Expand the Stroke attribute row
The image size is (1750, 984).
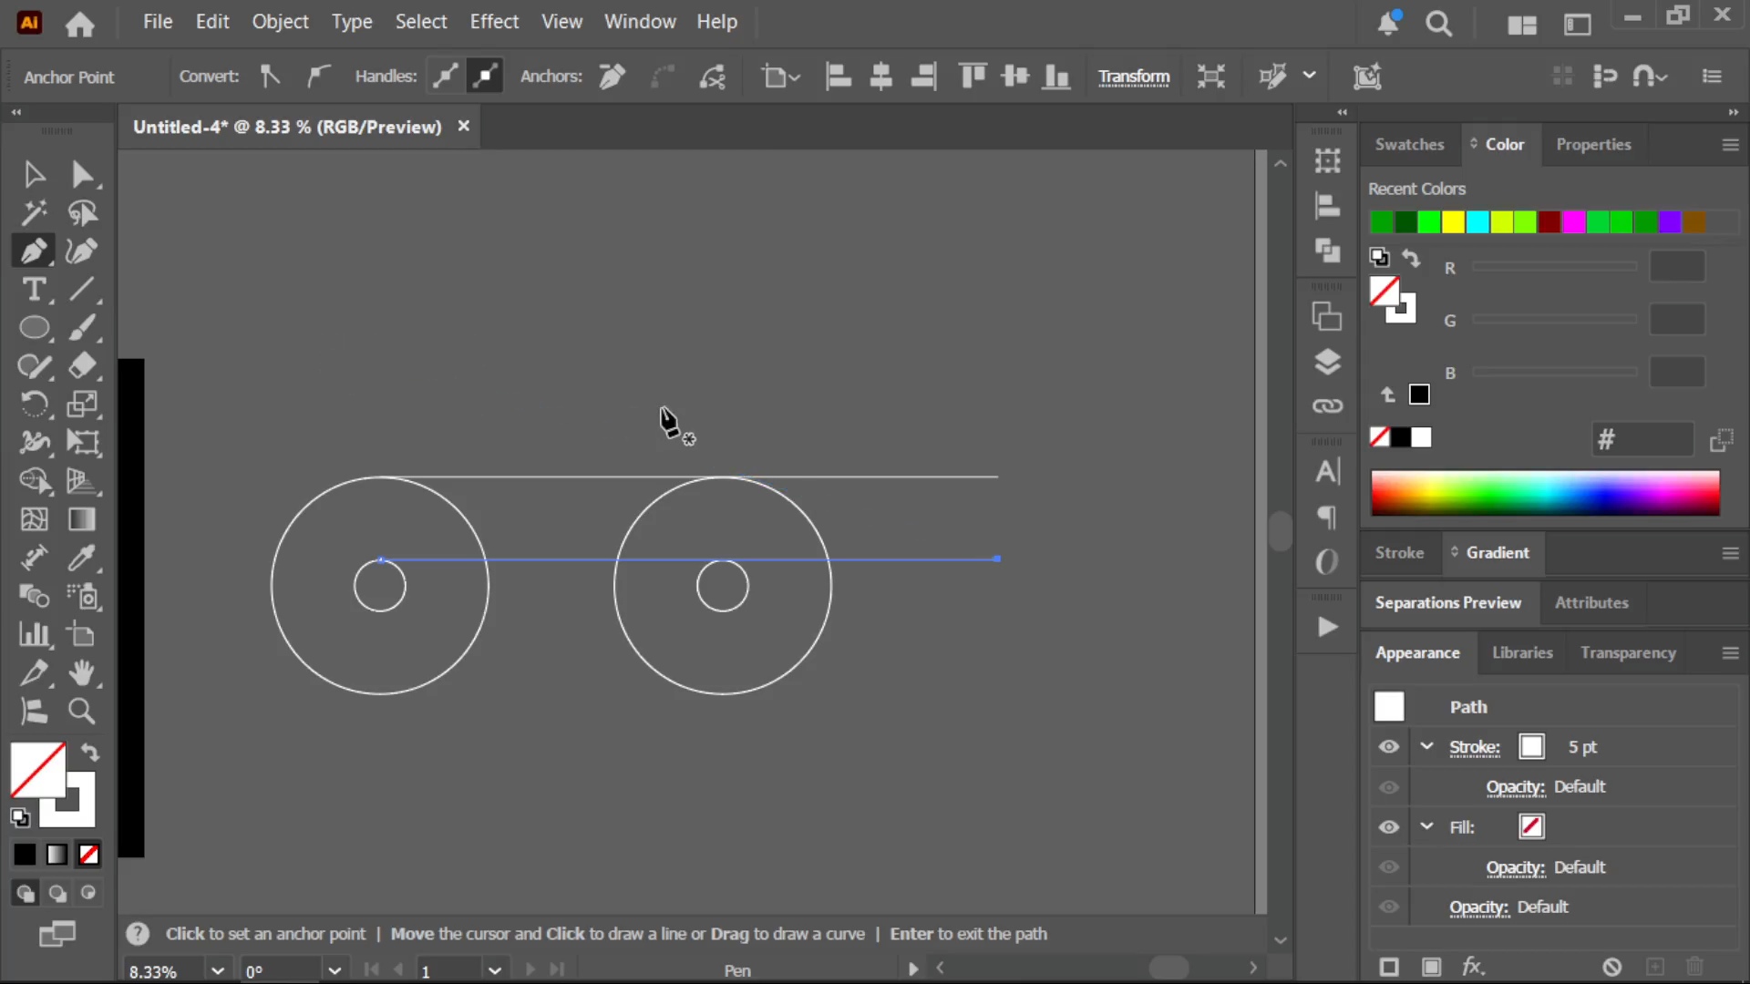click(x=1426, y=746)
